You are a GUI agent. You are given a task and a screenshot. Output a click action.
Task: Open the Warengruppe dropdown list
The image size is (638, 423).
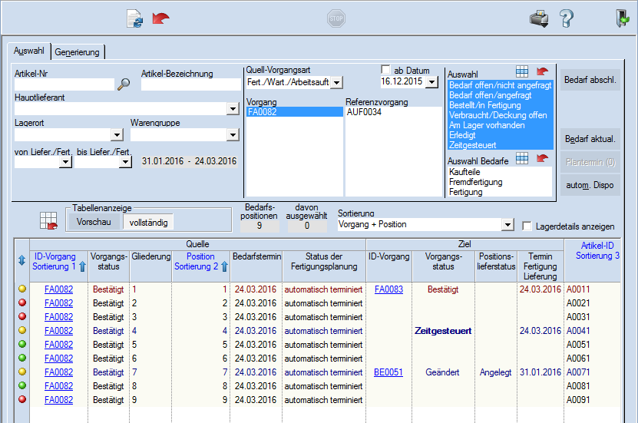tap(233, 135)
